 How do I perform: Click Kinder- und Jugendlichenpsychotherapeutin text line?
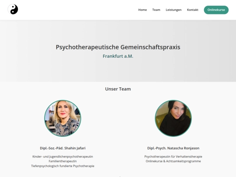click(x=62, y=157)
